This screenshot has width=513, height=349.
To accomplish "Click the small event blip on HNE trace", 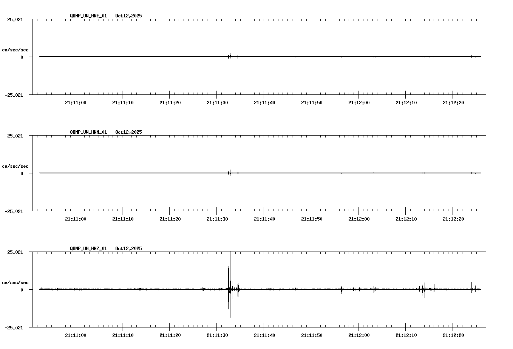I will point(230,56).
